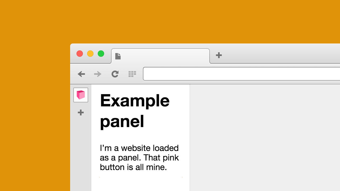
Task: Click the grayed-out forward arrow
Action: (x=97, y=74)
